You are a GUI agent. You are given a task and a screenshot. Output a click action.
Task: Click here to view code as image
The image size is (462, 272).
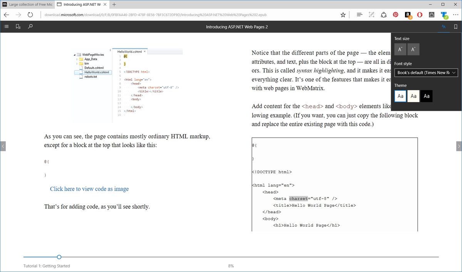tap(89, 189)
